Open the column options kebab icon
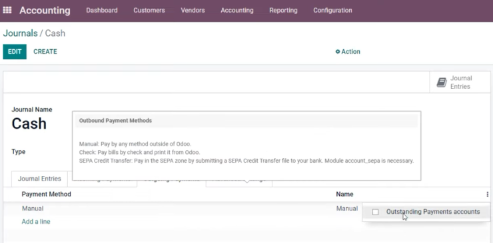493x243 pixels. (488, 195)
